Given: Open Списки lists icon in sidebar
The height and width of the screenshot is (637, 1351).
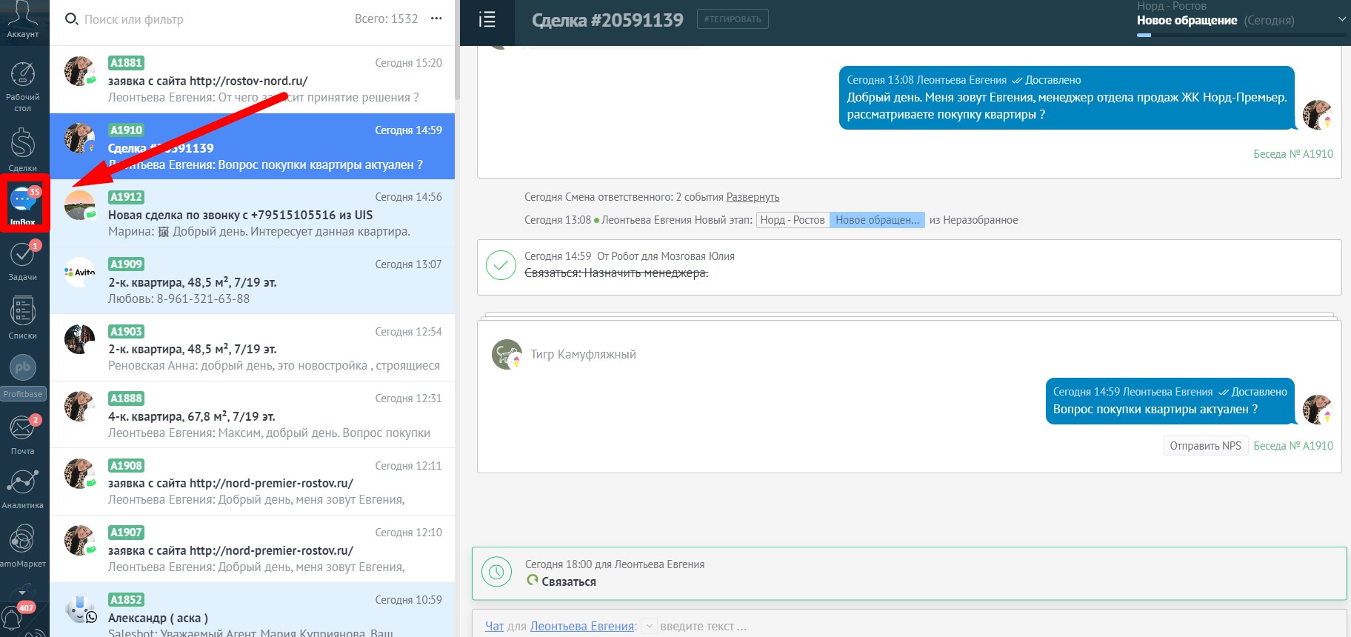Looking at the screenshot, I should point(23,318).
